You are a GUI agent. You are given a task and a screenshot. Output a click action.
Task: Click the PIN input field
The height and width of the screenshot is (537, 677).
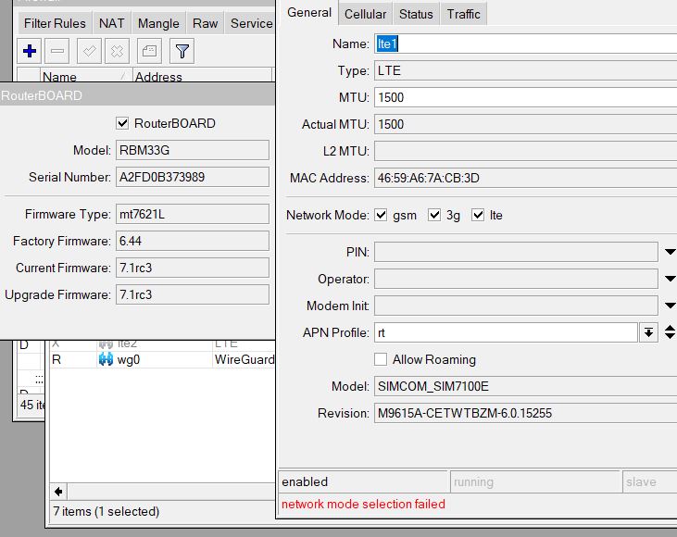(516, 252)
